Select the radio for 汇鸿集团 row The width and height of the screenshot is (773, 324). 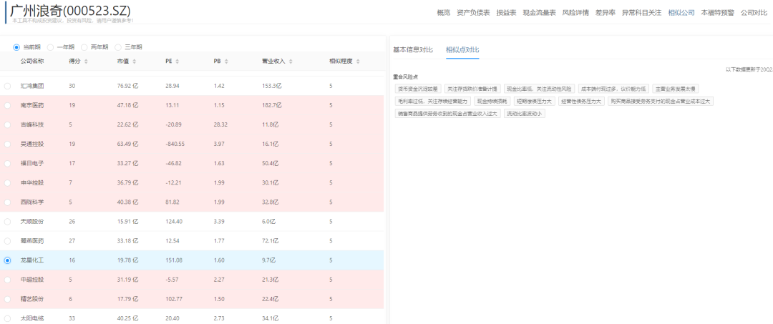pos(7,86)
